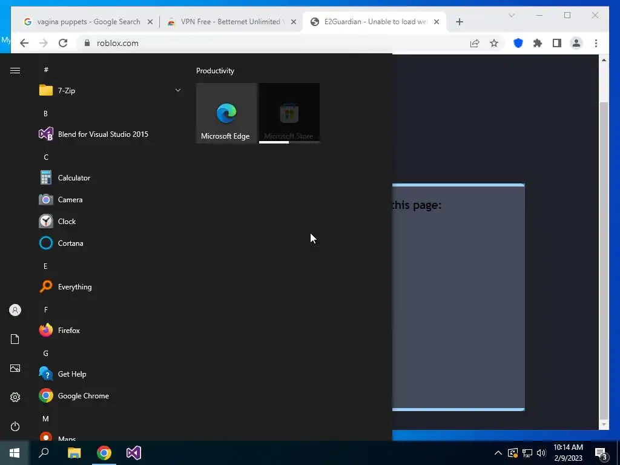
Task: Open Chrome Extensions puzzle menu
Action: point(538,43)
